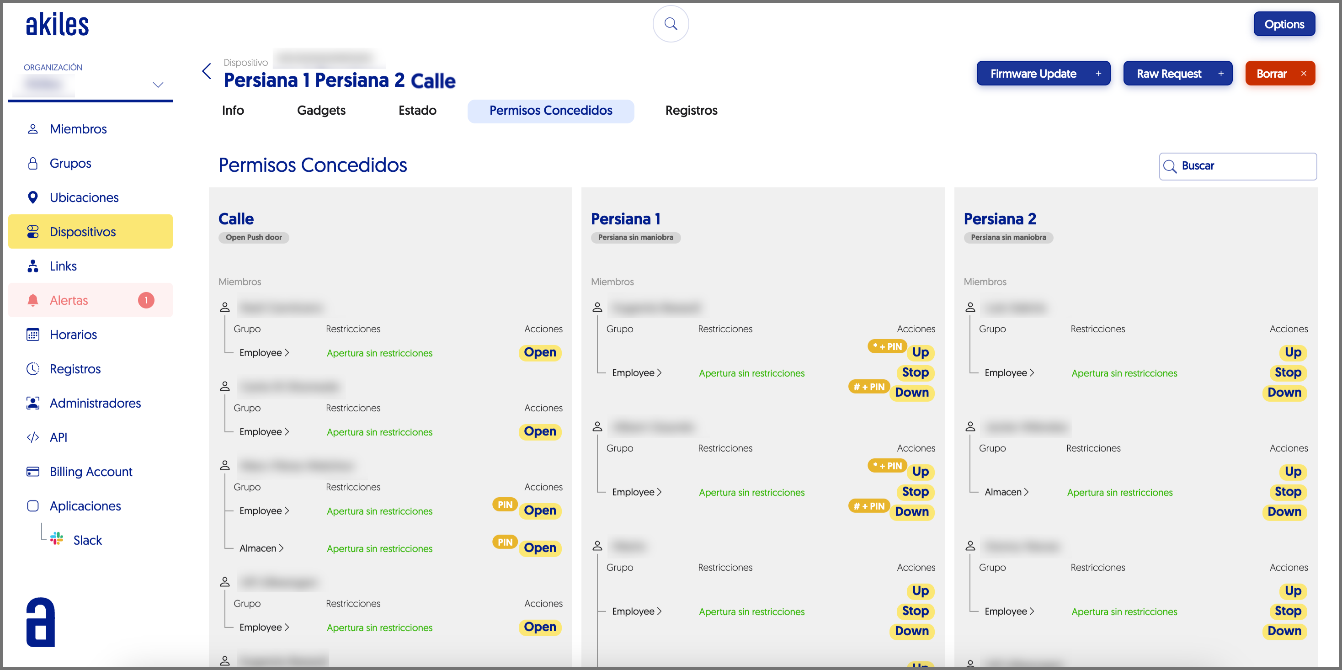The width and height of the screenshot is (1342, 670).
Task: Click the Billing Account card icon
Action: (x=33, y=472)
